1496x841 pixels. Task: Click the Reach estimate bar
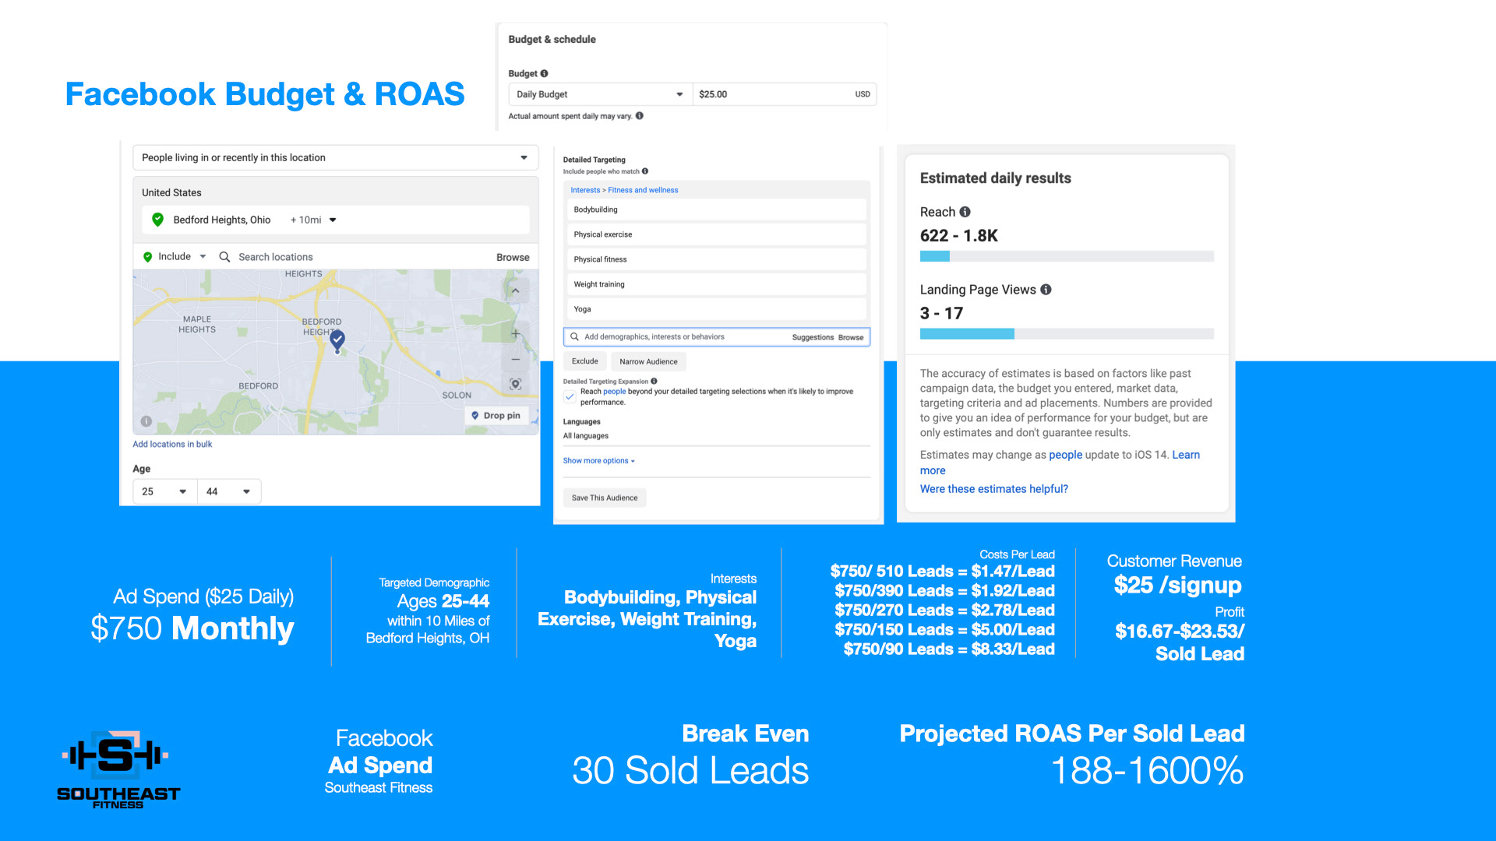1067,256
